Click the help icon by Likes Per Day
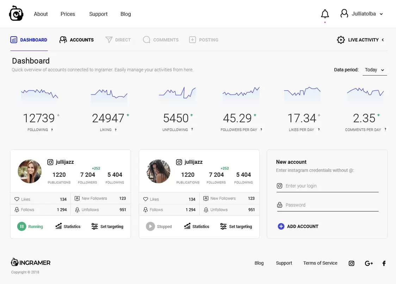The height and width of the screenshot is (284, 396). tap(319, 130)
